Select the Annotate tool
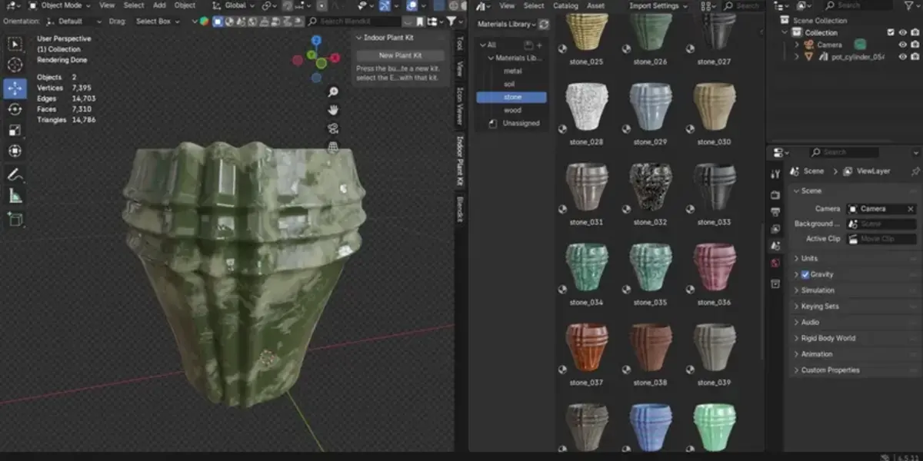 tap(15, 175)
